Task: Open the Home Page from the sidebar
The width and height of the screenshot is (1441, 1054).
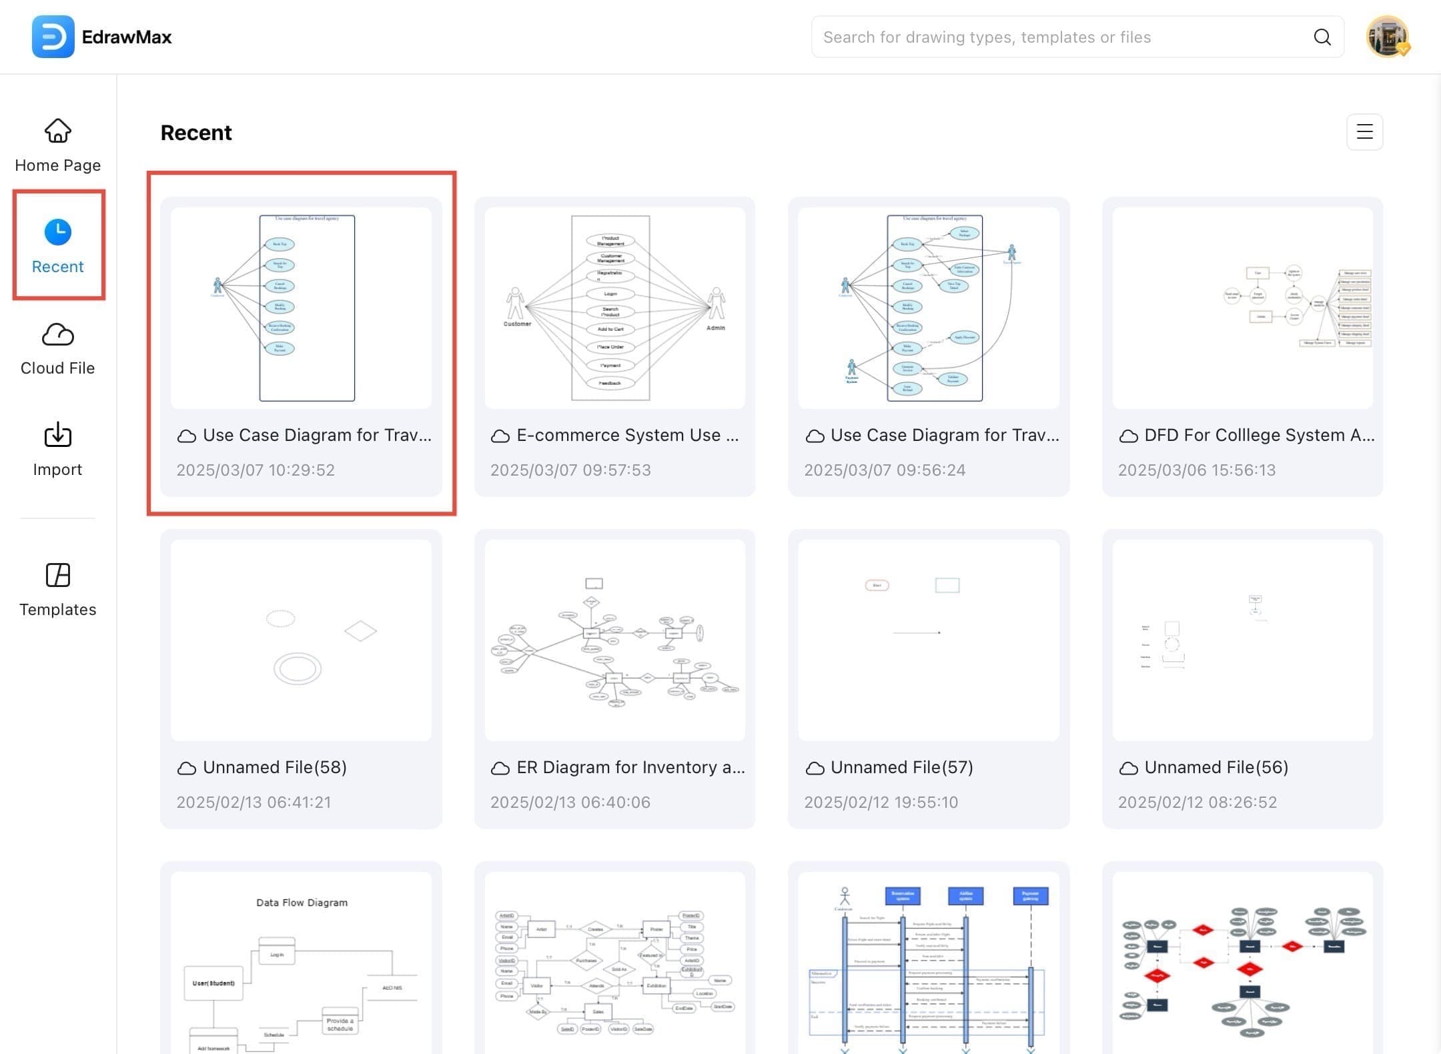Action: coord(57,143)
